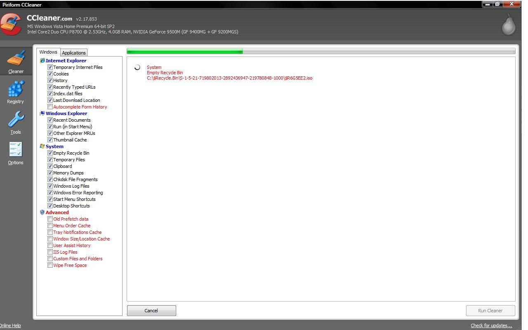
Task: Open the Check for updates link
Action: [491, 325]
